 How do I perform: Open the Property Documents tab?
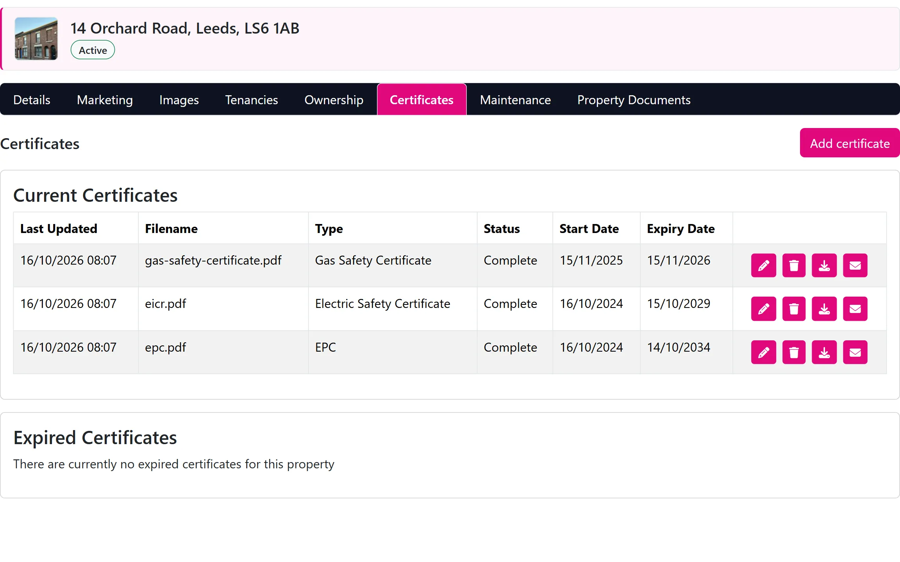pyautogui.click(x=634, y=100)
